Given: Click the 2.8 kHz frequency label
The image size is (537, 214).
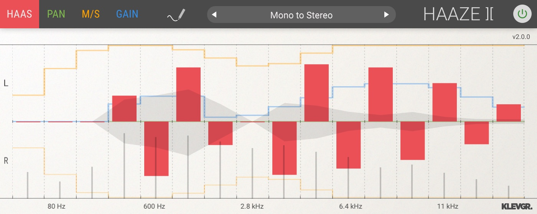Looking at the screenshot, I should (252, 206).
